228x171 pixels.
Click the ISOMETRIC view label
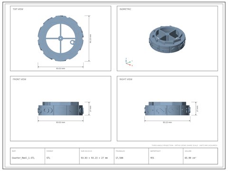click(x=125, y=9)
